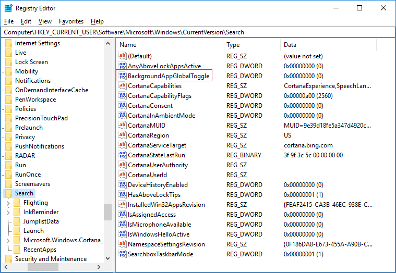The width and height of the screenshot is (396, 273).
Task: Click the (Default) string value icon
Action: [123, 56]
